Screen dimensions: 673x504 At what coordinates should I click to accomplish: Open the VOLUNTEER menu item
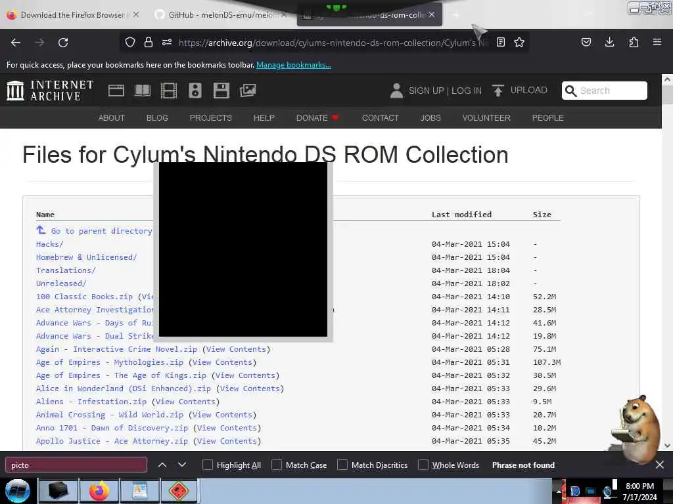pos(486,118)
